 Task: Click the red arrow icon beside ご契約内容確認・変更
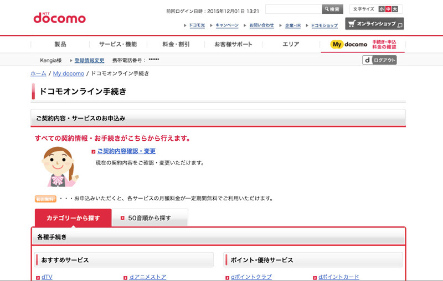[93, 152]
